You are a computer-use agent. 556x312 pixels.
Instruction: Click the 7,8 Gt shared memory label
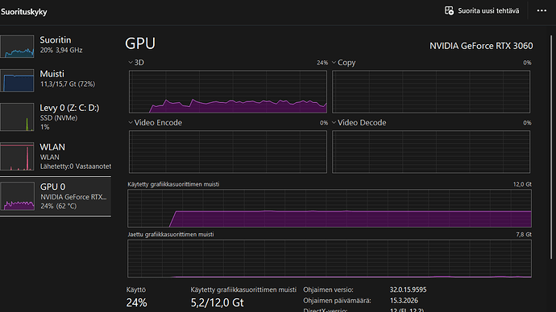524,235
